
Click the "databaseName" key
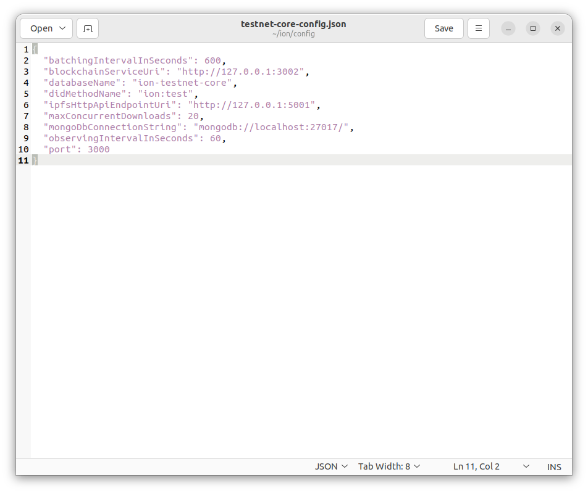[x=82, y=83]
